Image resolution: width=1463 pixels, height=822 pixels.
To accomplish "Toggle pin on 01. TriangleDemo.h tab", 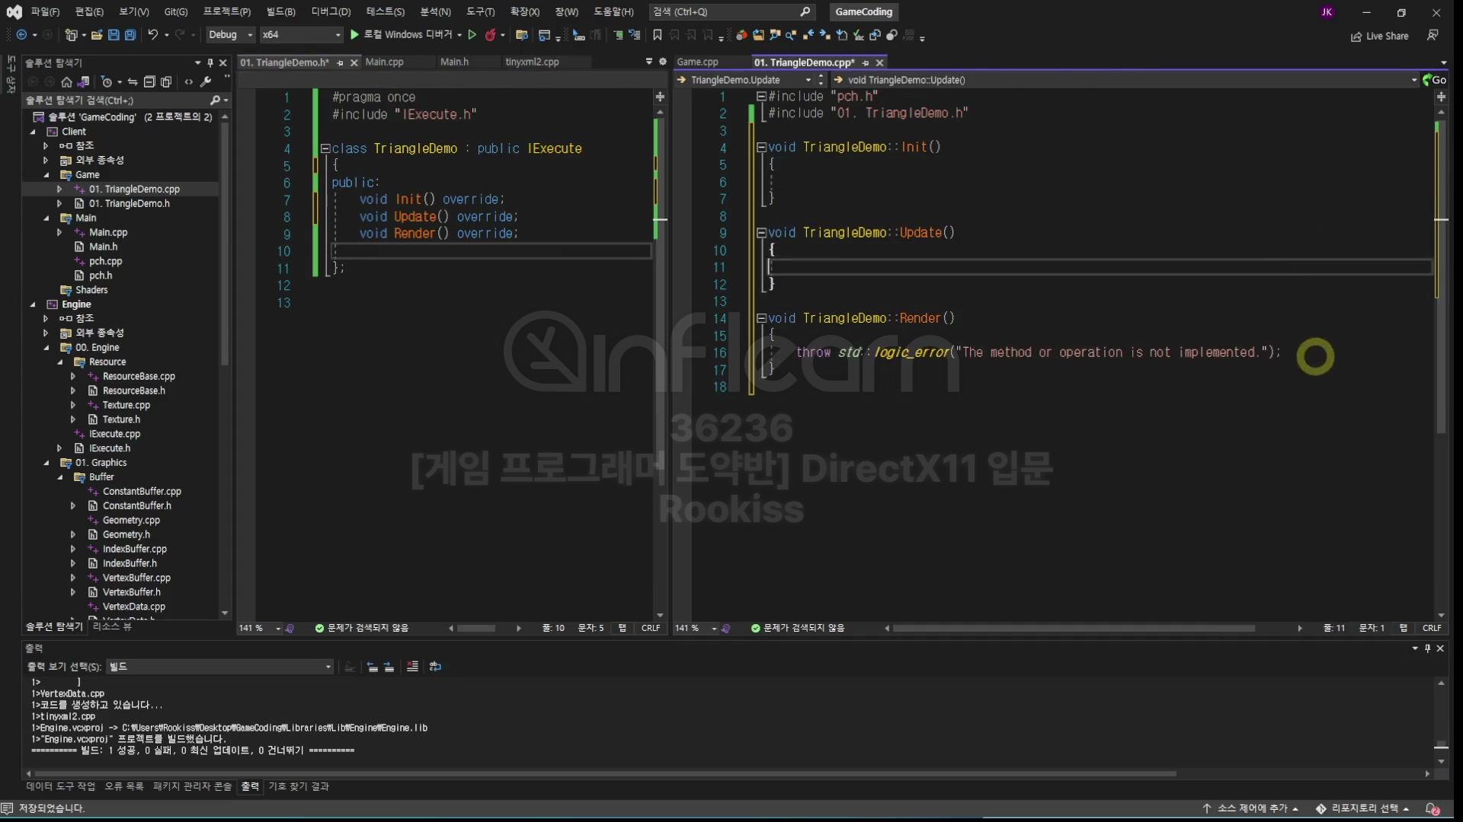I will [x=340, y=63].
